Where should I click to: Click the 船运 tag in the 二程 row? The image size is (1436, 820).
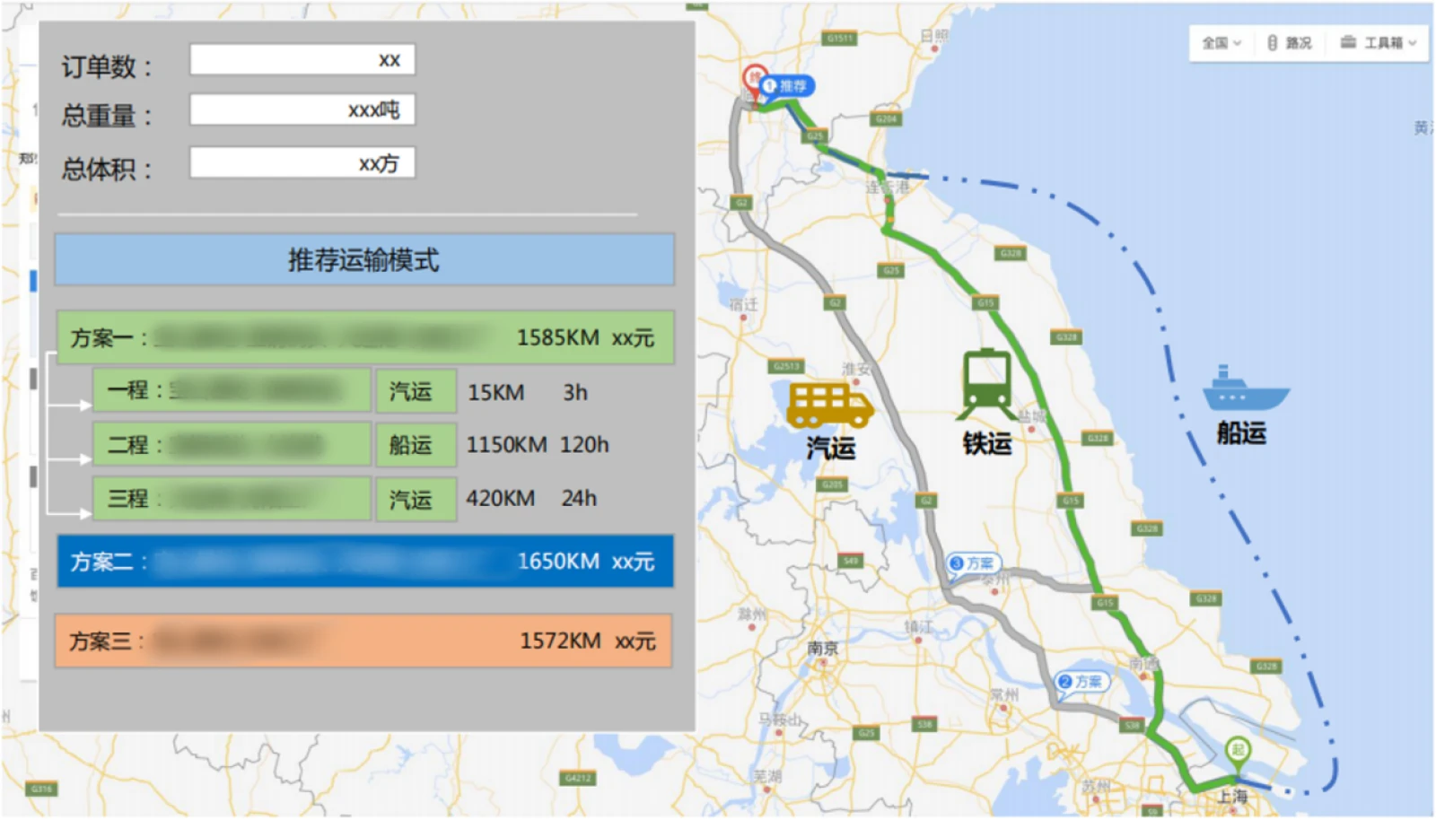coord(416,445)
